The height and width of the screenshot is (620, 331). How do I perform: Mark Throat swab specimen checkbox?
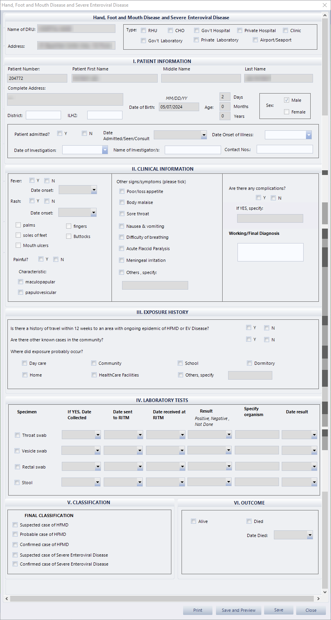(18, 435)
